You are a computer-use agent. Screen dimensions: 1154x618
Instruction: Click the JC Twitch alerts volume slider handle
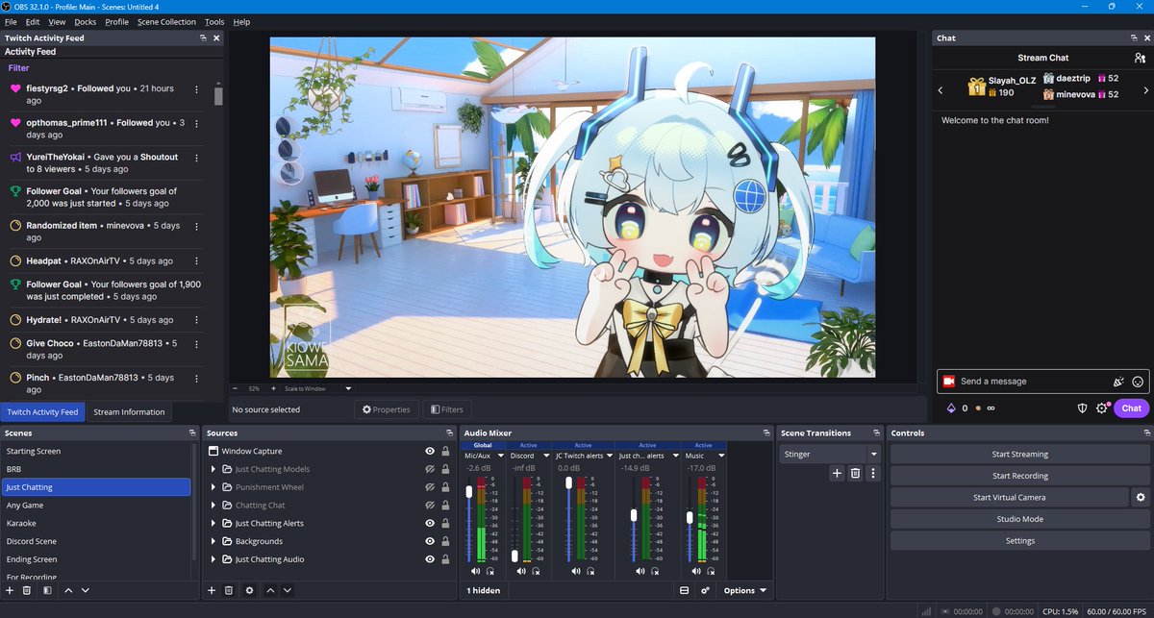(x=569, y=482)
